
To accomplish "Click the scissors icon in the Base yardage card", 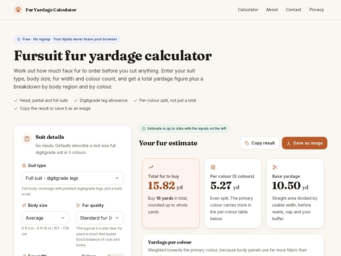I will pos(275,167).
